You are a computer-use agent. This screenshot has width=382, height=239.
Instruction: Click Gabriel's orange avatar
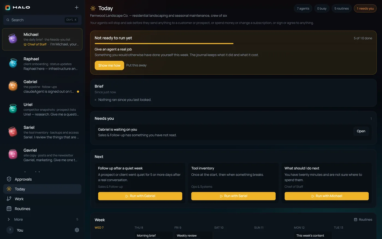(x=13, y=86)
